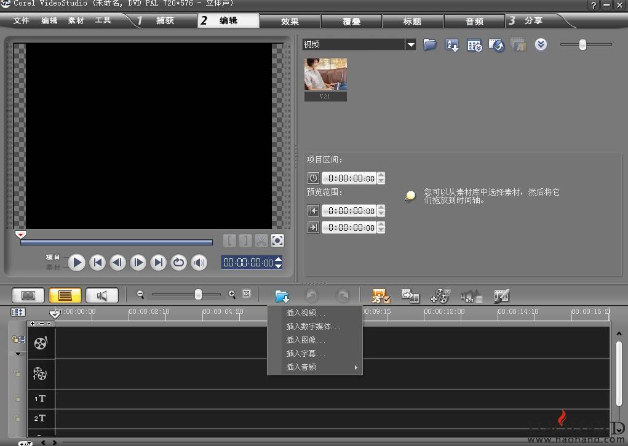
Task: Click the preview range start timecode field
Action: [349, 211]
